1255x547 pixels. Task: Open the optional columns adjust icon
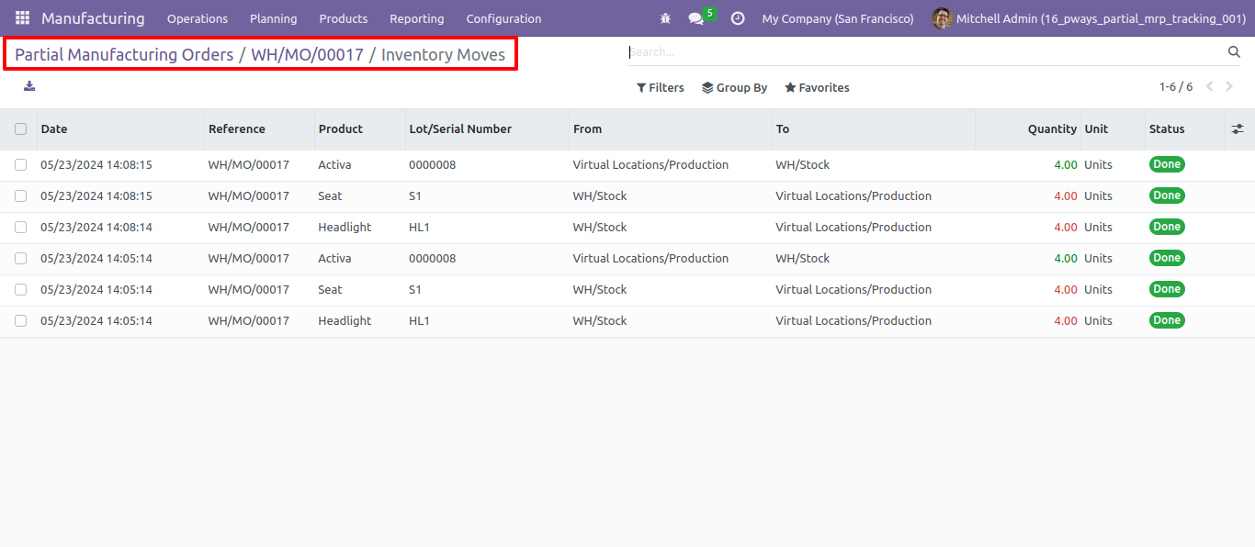tap(1238, 129)
